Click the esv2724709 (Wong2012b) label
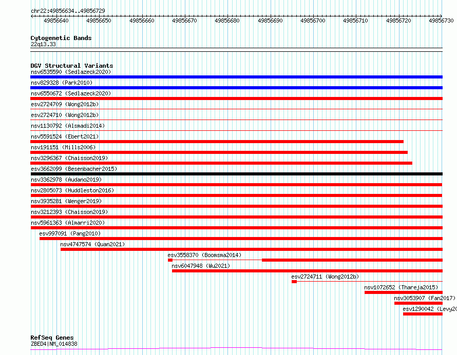The height and width of the screenshot is (355, 457). click(65, 104)
